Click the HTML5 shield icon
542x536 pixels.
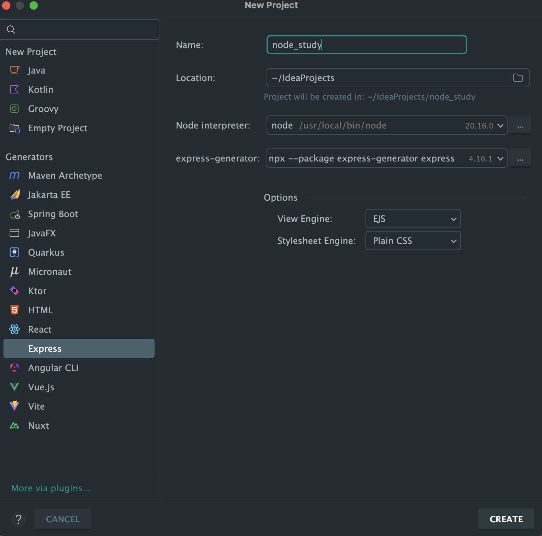(x=14, y=310)
